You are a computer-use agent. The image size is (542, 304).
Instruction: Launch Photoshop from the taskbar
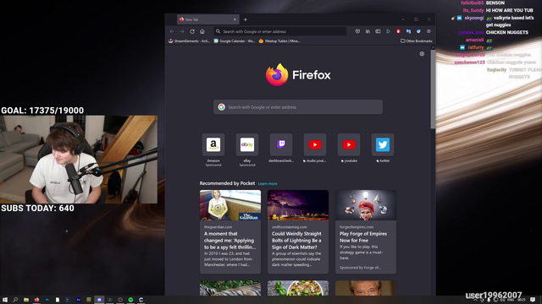tap(47, 300)
